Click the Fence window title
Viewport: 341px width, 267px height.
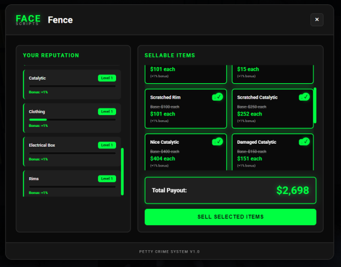coord(60,20)
